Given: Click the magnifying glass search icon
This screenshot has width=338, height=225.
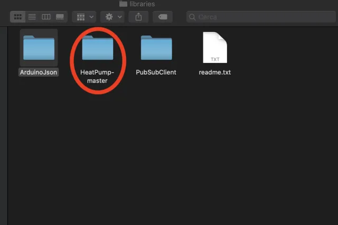Looking at the screenshot, I should pos(194,17).
